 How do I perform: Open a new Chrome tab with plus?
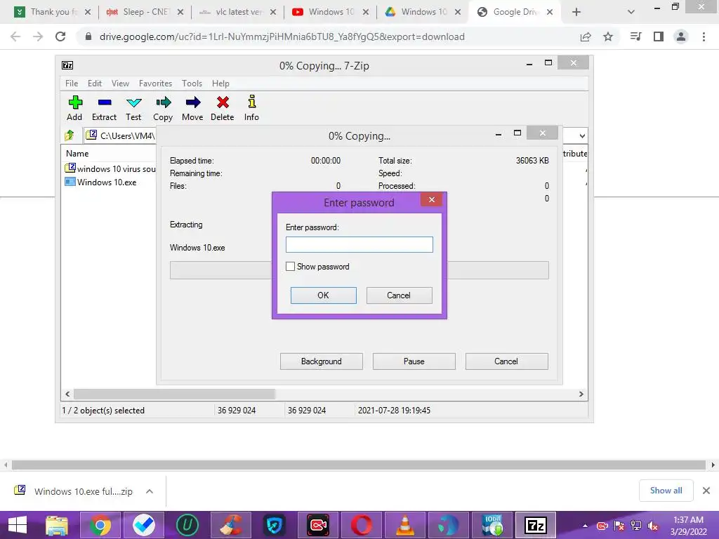(x=576, y=12)
